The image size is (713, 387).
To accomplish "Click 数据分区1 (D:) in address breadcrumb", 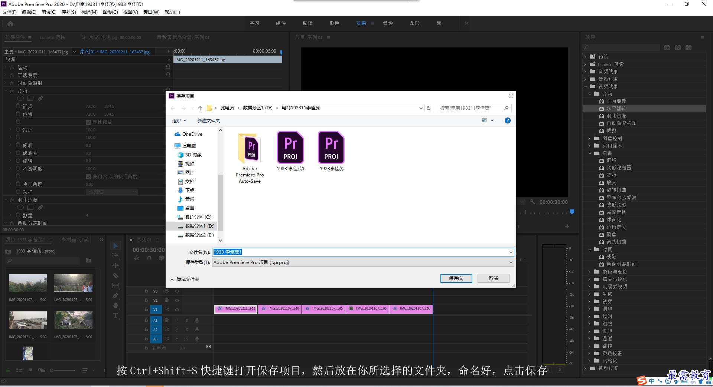I will (x=258, y=108).
